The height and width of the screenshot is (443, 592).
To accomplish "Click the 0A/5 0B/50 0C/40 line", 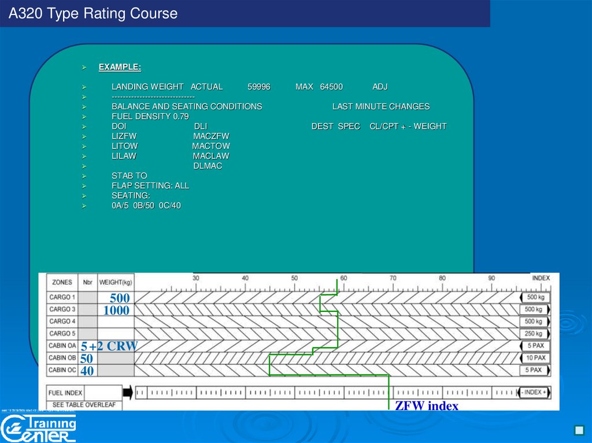I will click(x=146, y=206).
